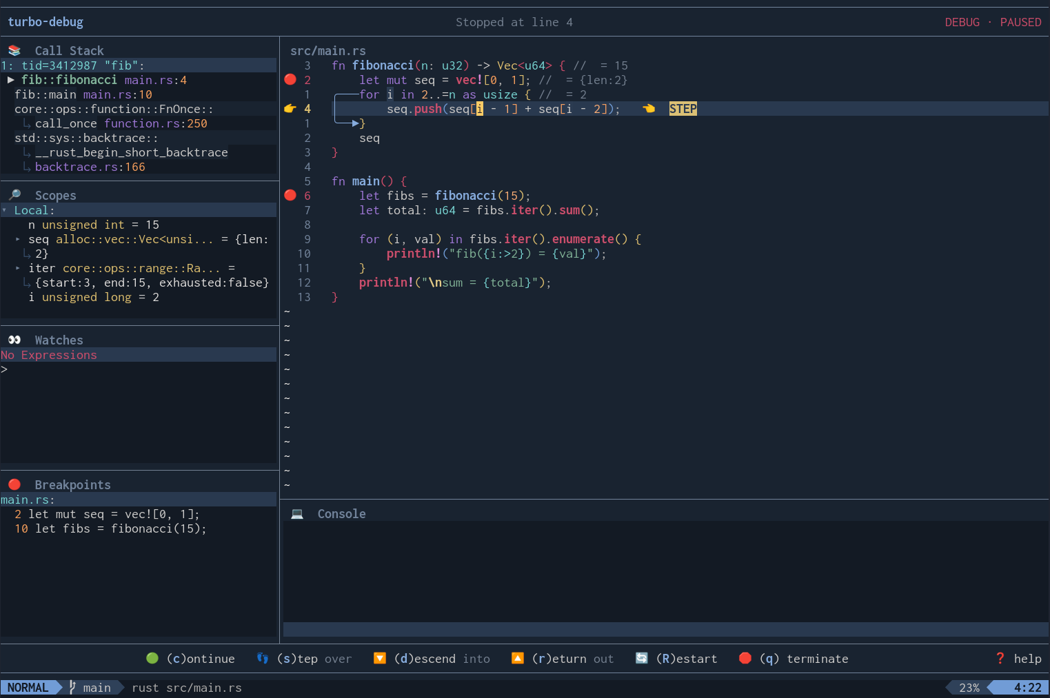Click the (s)tep over command

point(314,659)
